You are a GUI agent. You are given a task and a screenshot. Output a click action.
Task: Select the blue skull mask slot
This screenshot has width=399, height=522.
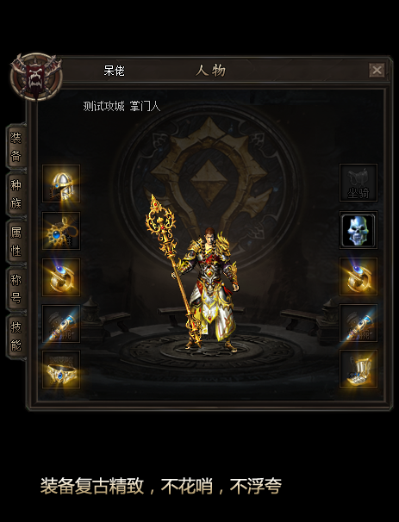(358, 230)
